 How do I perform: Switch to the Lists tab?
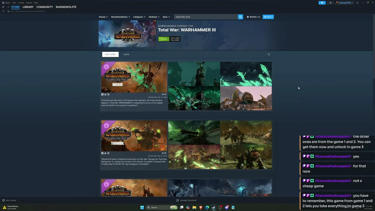coord(126,55)
